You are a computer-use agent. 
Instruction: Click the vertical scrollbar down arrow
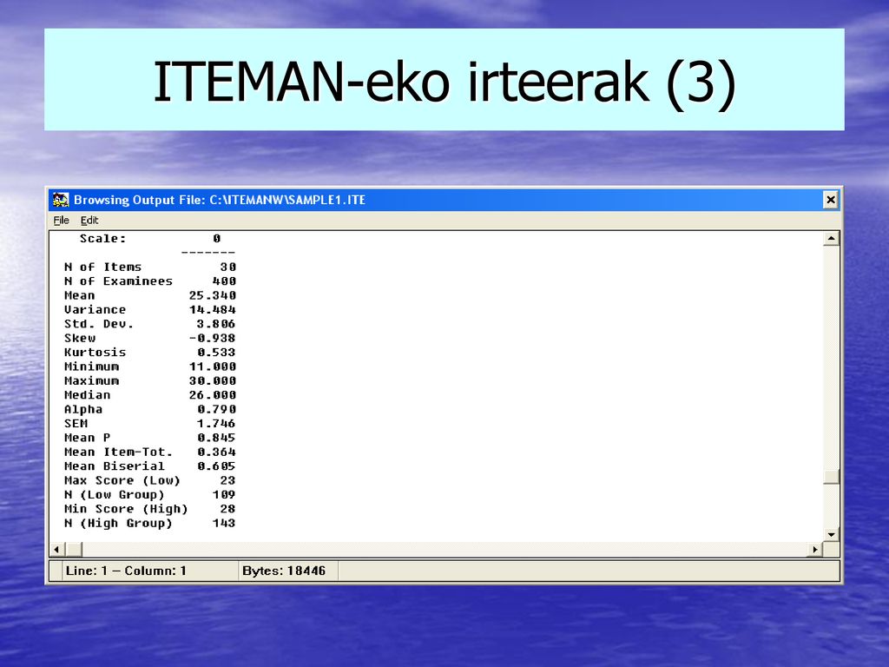[x=831, y=534]
